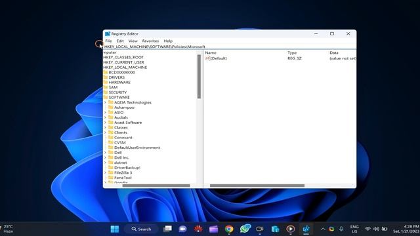This screenshot has width=420, height=236.
Task: Click the DriverBackup! folder icon
Action: pos(111,168)
